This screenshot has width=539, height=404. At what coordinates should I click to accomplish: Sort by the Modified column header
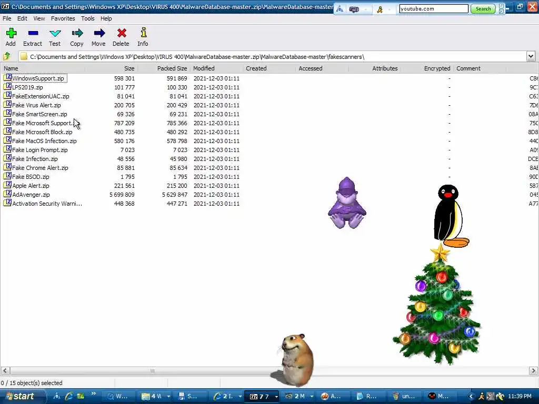(217, 68)
